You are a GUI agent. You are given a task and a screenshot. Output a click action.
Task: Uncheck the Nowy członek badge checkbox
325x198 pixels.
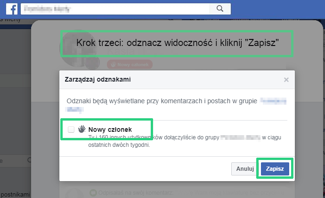pos(71,129)
